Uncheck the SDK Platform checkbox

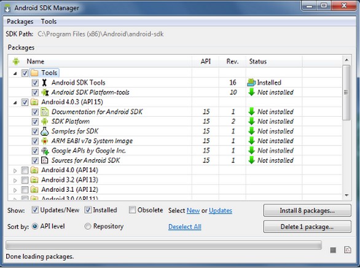[35, 122]
